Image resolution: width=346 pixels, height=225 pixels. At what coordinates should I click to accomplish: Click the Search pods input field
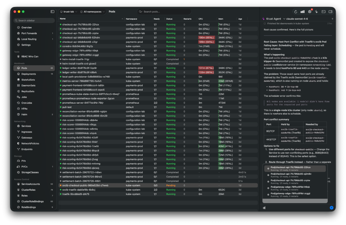click(x=164, y=12)
